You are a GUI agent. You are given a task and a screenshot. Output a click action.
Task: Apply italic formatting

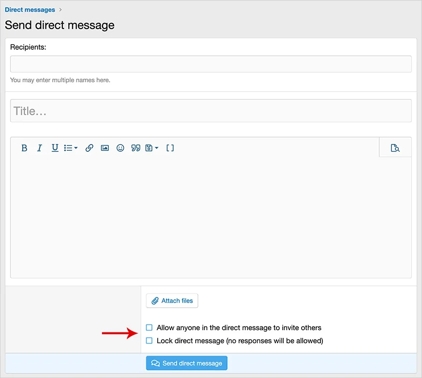40,148
